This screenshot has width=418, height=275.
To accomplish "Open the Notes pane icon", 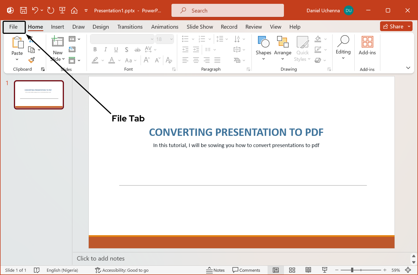I will coord(215,270).
